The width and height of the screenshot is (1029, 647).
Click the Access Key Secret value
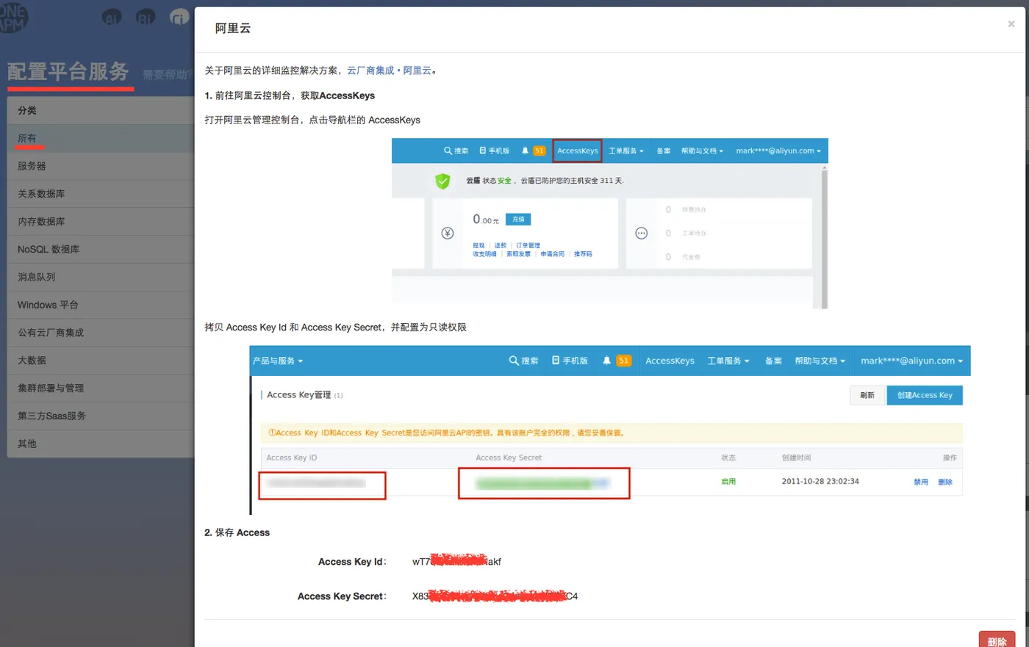tap(495, 596)
